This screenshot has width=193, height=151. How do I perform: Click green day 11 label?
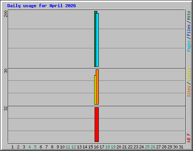click(68, 147)
